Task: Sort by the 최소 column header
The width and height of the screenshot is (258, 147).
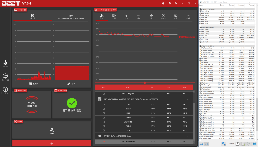Action: point(168,87)
